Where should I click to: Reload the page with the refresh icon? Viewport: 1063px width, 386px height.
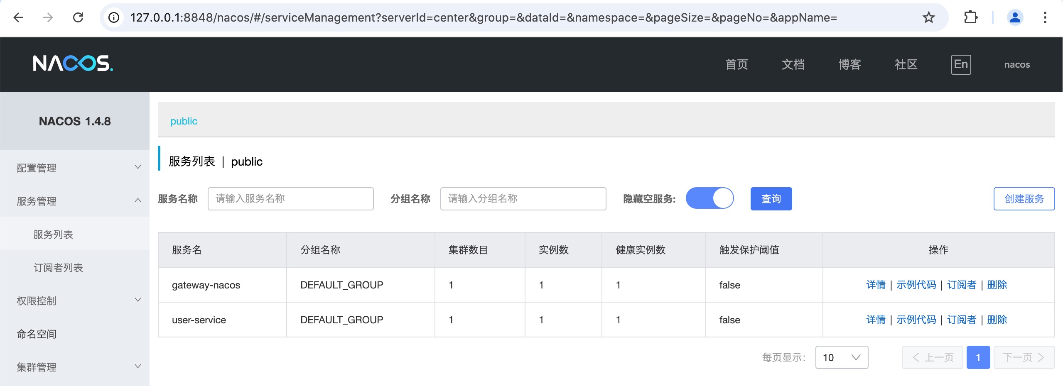[x=78, y=17]
